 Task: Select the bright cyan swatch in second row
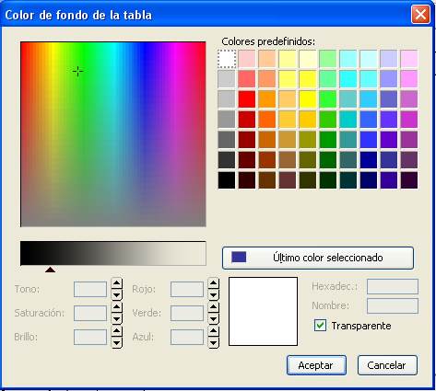[x=348, y=79]
